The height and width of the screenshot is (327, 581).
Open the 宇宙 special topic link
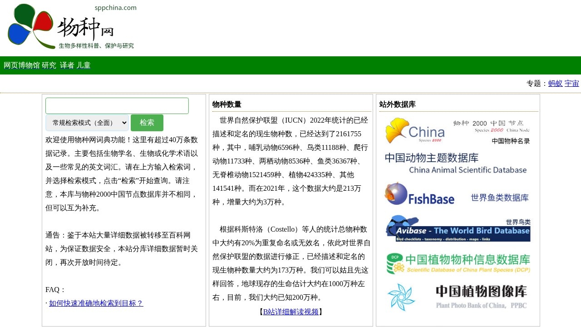click(571, 84)
